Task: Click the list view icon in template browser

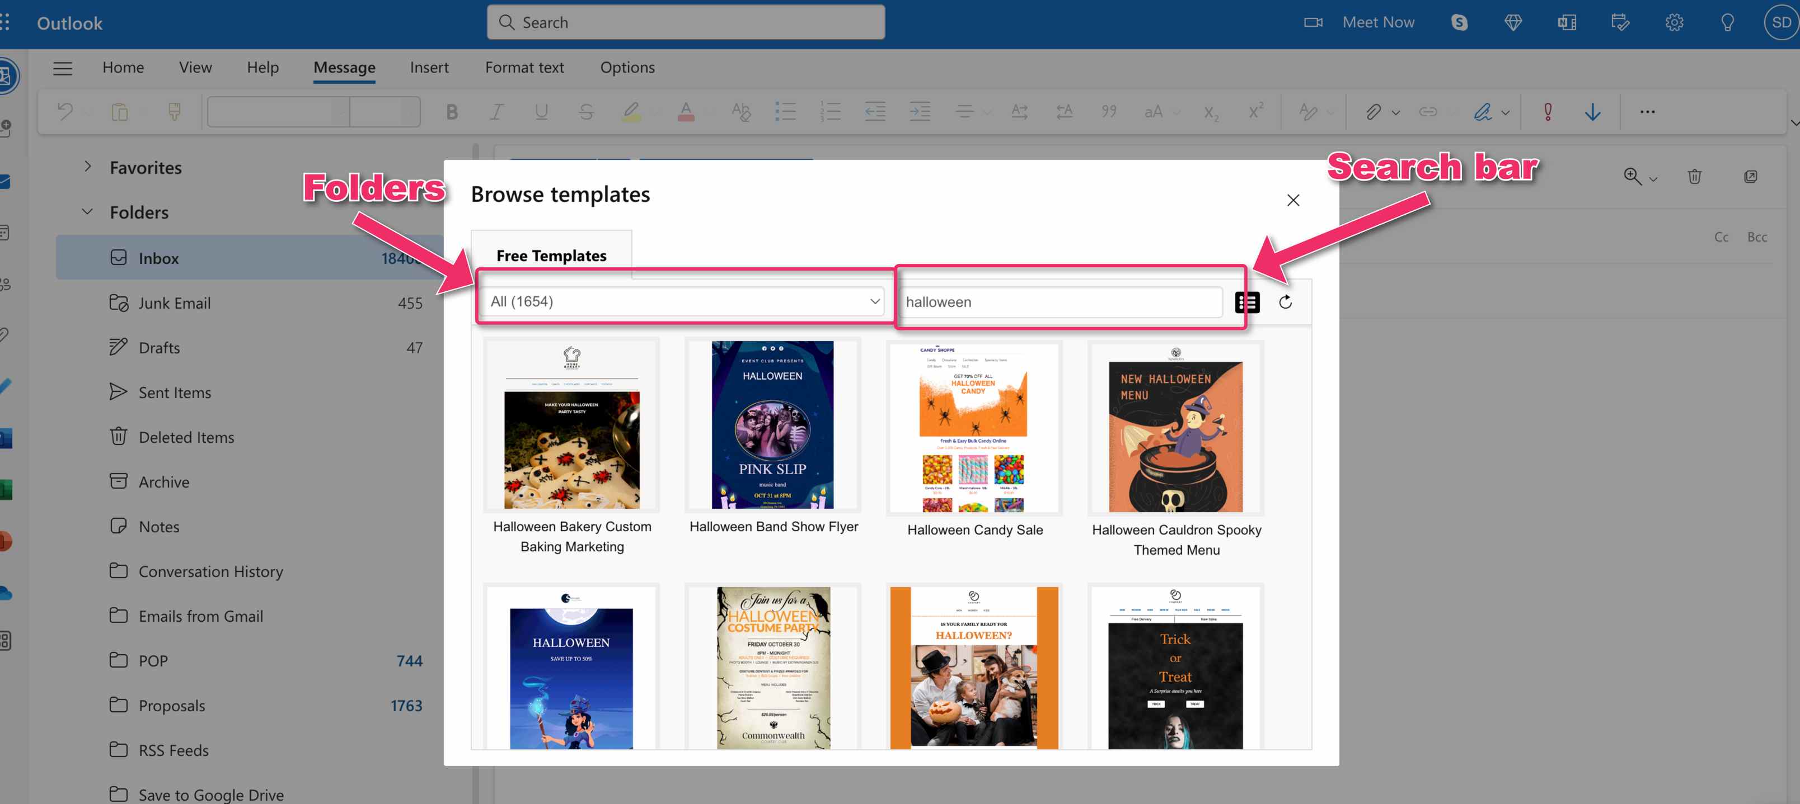Action: [x=1247, y=302]
